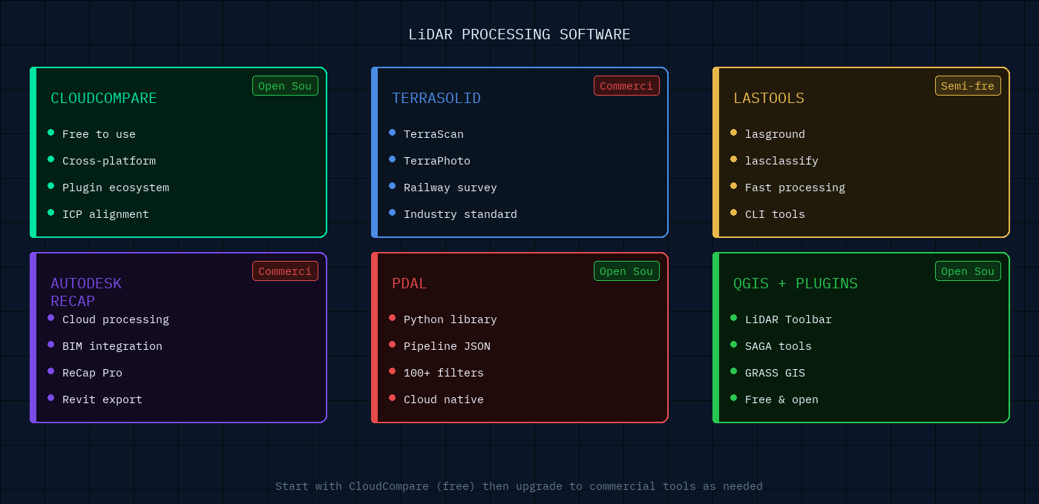Image resolution: width=1039 pixels, height=504 pixels.
Task: Click the 'TerraPhoto' entry
Action: (x=437, y=161)
